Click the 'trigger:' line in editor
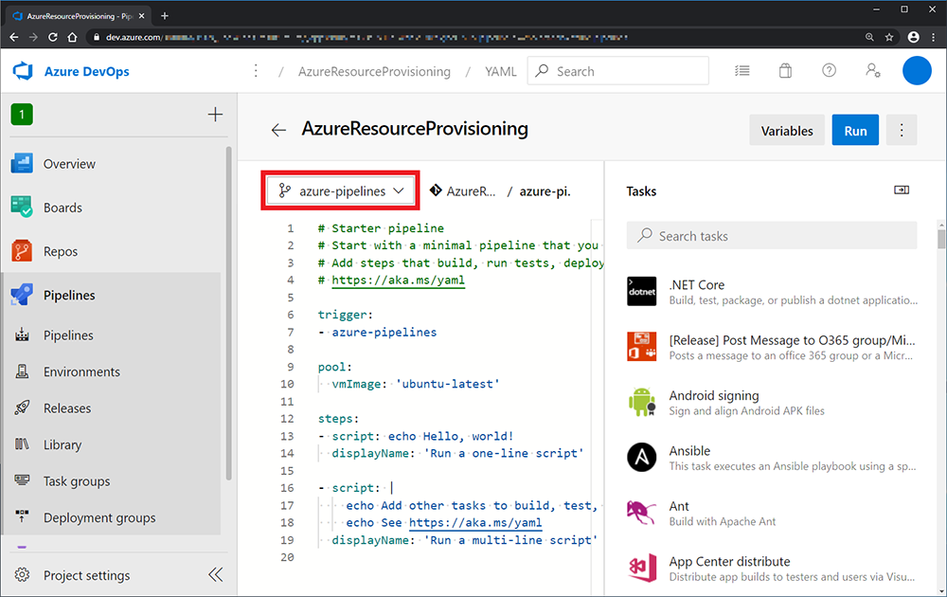This screenshot has height=597, width=947. 346,315
